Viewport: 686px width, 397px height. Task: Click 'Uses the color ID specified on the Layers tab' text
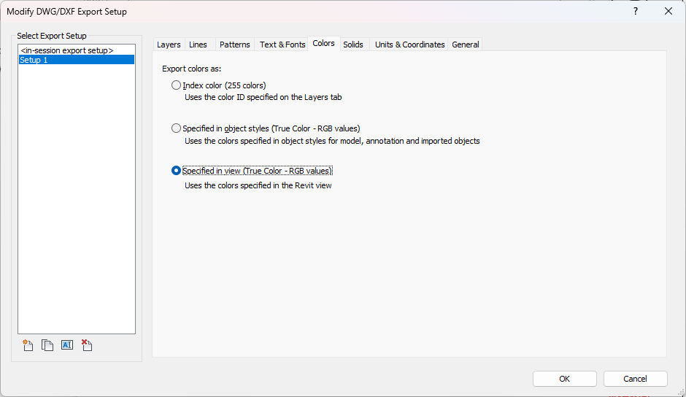click(263, 97)
